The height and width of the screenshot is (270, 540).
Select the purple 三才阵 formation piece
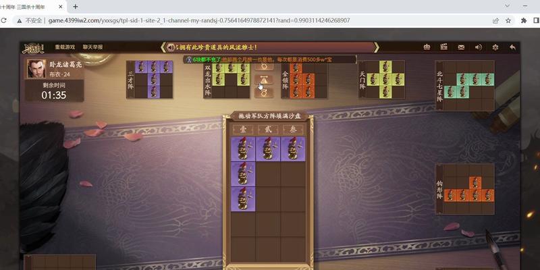point(149,80)
